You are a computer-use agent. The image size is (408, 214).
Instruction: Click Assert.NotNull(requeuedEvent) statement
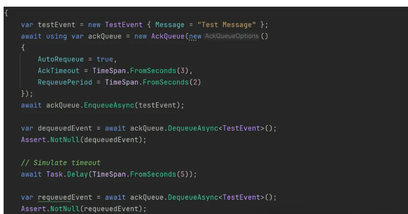tap(84, 209)
